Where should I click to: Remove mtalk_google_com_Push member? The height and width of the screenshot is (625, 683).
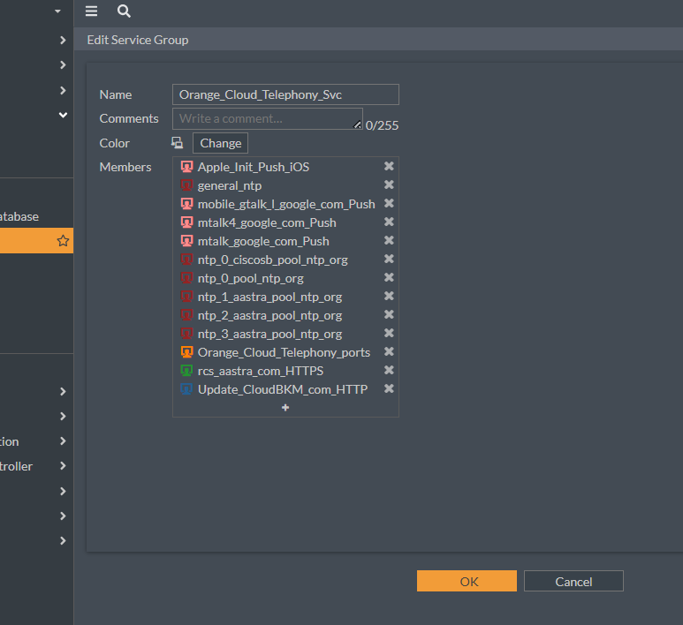point(389,240)
